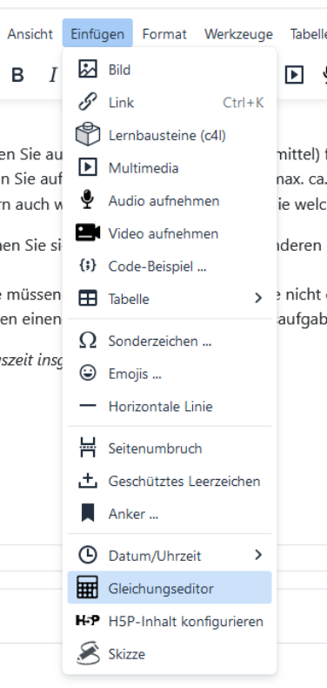
Task: Click the chain Link icon
Action: click(x=88, y=102)
